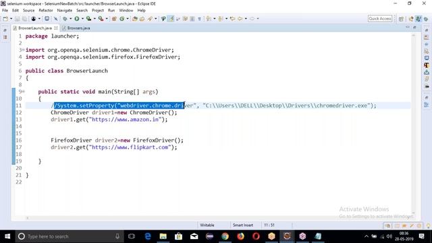Toggle Word Wrap toolbar icon
This screenshot has width=432, height=243.
coord(178,19)
